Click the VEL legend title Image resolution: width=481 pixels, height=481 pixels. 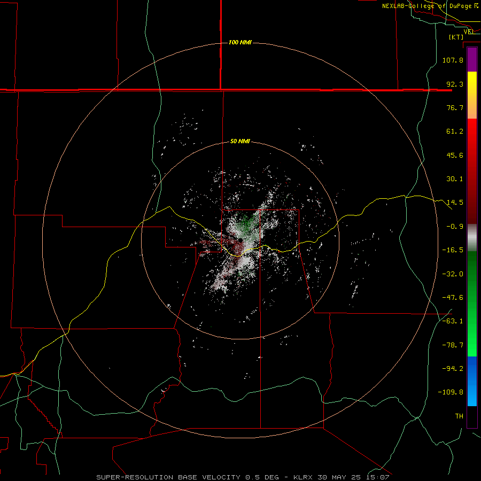click(469, 32)
